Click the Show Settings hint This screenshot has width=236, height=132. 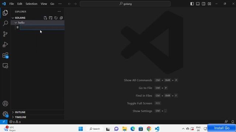(142, 111)
